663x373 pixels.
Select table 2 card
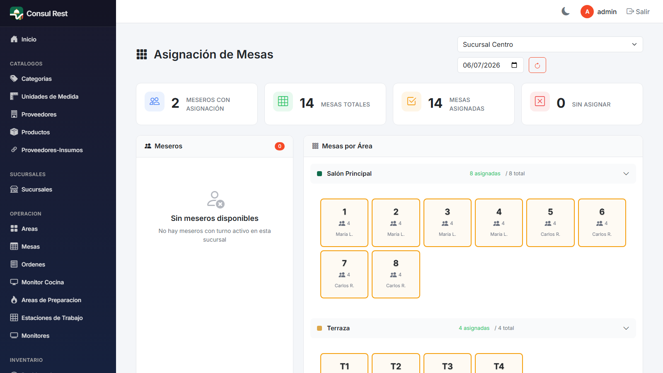396,223
